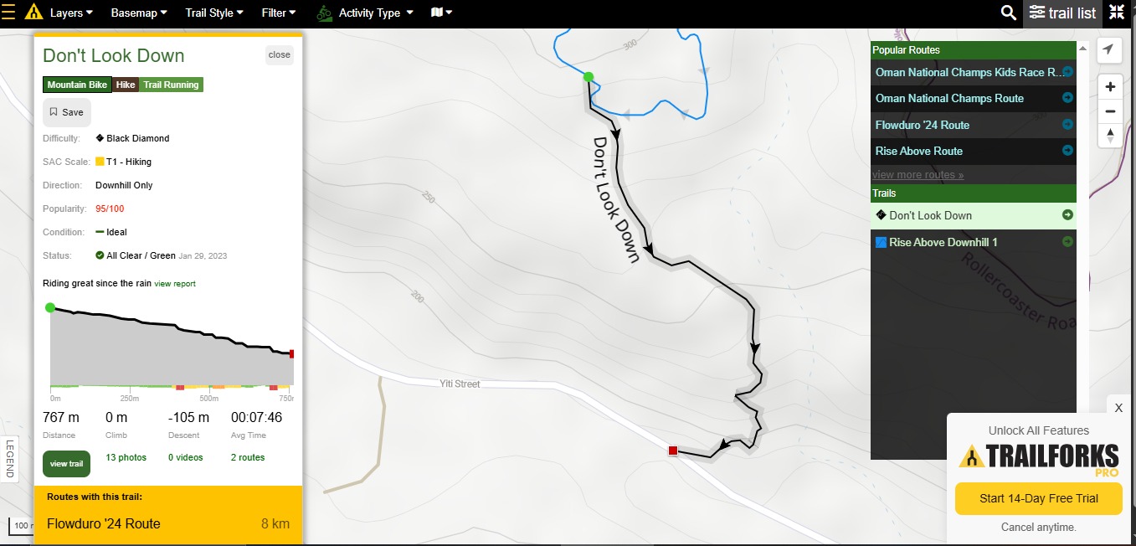Dismiss Trailforks Pro ad with X
Image resolution: width=1136 pixels, height=546 pixels.
1118,408
